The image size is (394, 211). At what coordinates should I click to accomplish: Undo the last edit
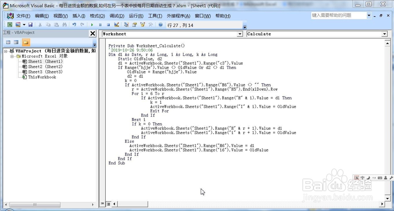(74, 24)
